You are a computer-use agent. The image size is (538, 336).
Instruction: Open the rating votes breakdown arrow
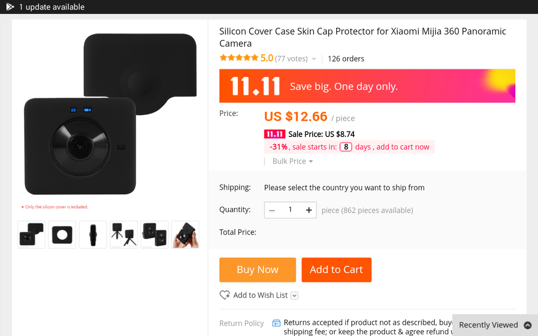tap(314, 59)
